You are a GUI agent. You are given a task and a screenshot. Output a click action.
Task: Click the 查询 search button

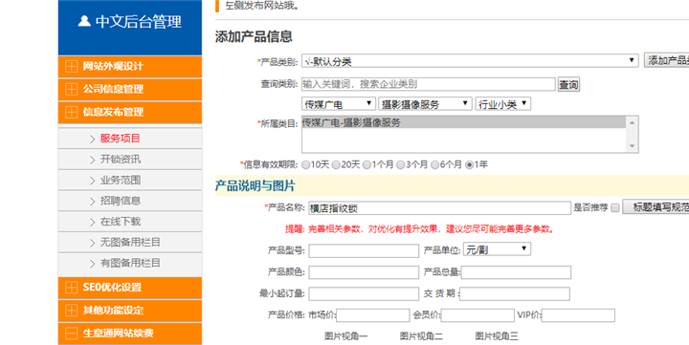click(568, 84)
